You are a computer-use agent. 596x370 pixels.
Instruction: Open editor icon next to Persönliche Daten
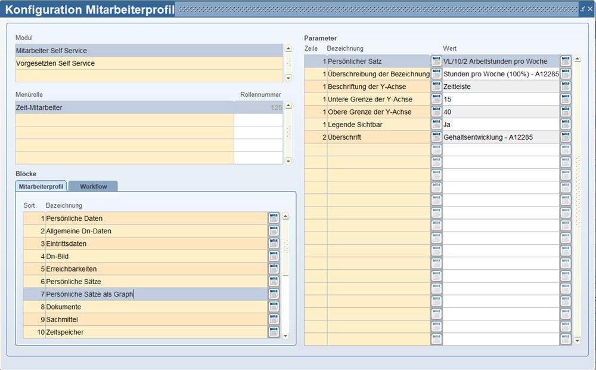pyautogui.click(x=274, y=218)
